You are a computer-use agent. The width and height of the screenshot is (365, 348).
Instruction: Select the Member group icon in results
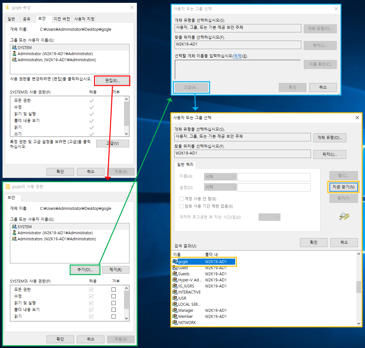(175, 316)
